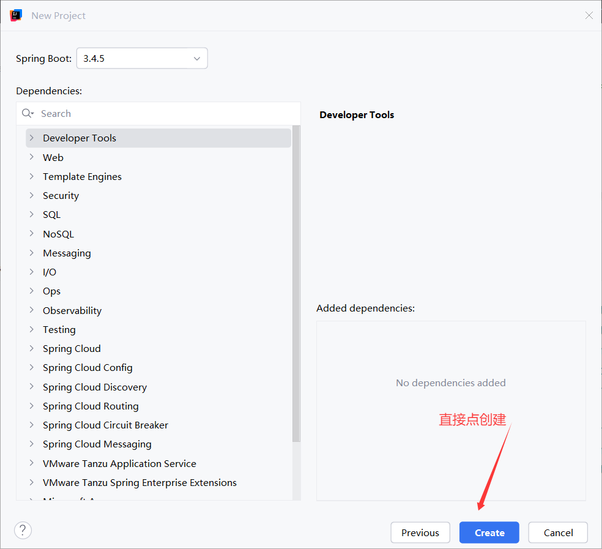This screenshot has height=549, width=602.
Task: Click the Create button
Action: pyautogui.click(x=489, y=532)
